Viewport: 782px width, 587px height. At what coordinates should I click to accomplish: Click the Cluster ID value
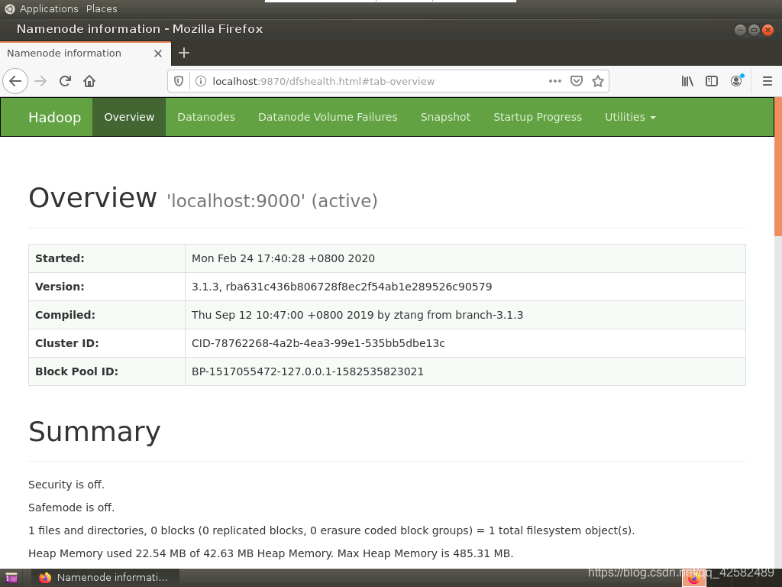point(318,343)
